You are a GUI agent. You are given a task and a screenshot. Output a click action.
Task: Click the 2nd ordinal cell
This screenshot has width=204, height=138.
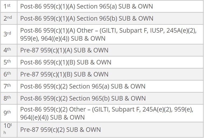click(8, 18)
